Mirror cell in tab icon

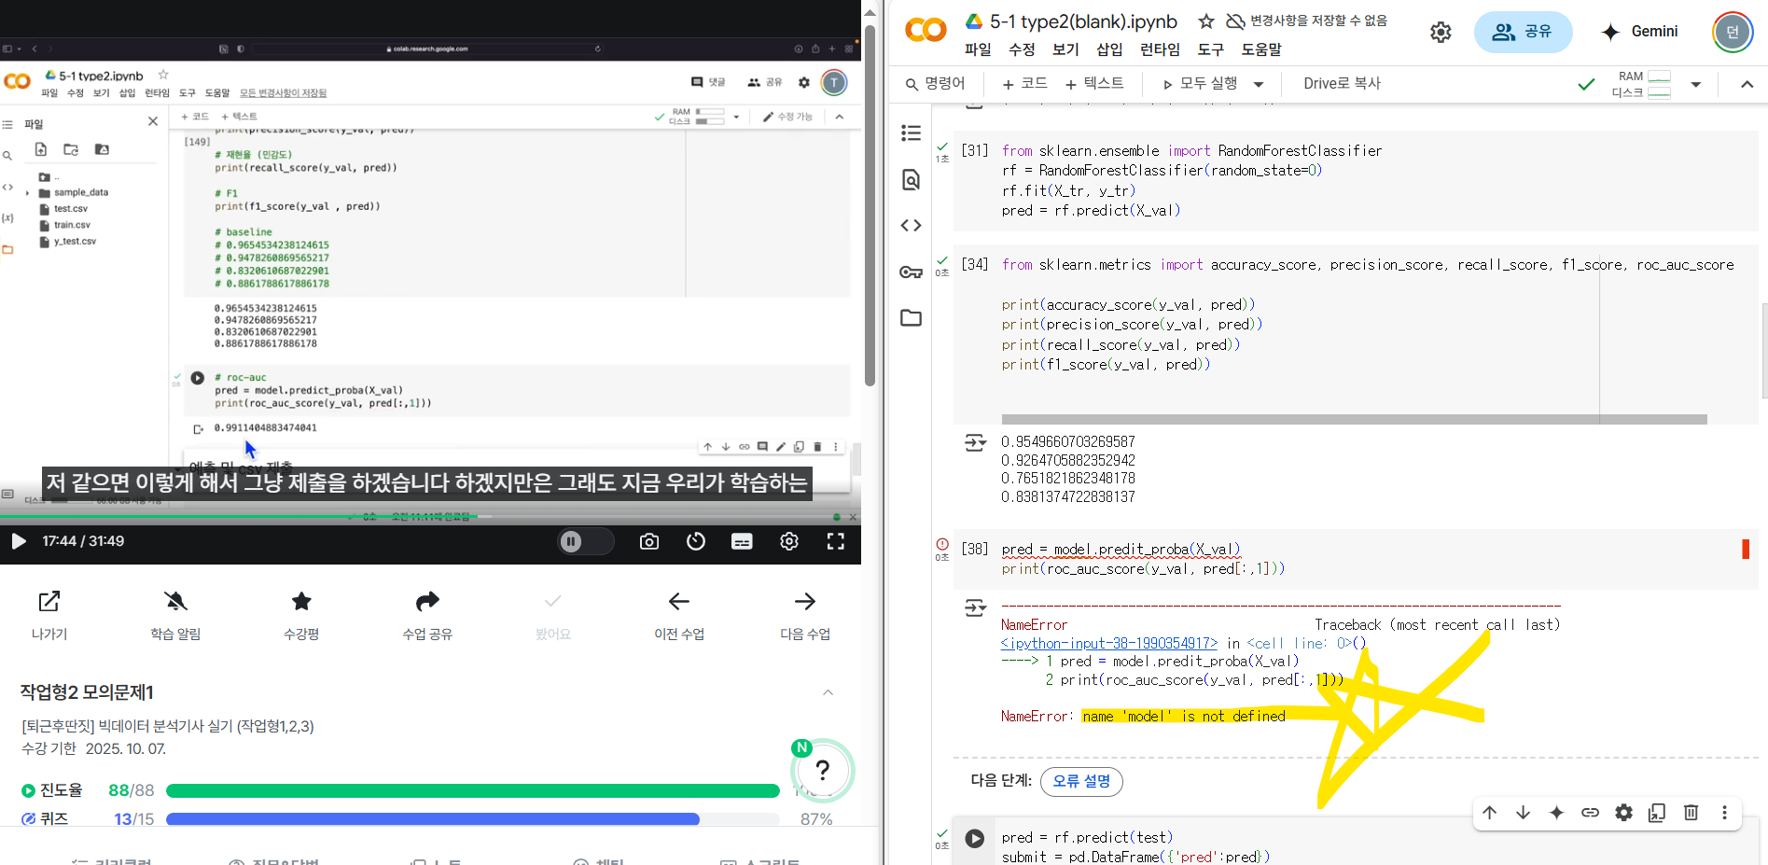(1657, 813)
